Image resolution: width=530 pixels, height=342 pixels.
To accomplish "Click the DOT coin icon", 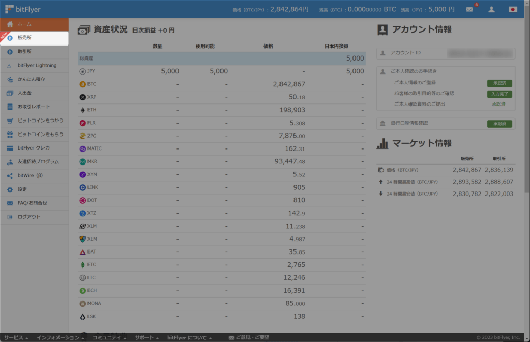I will click(82, 200).
